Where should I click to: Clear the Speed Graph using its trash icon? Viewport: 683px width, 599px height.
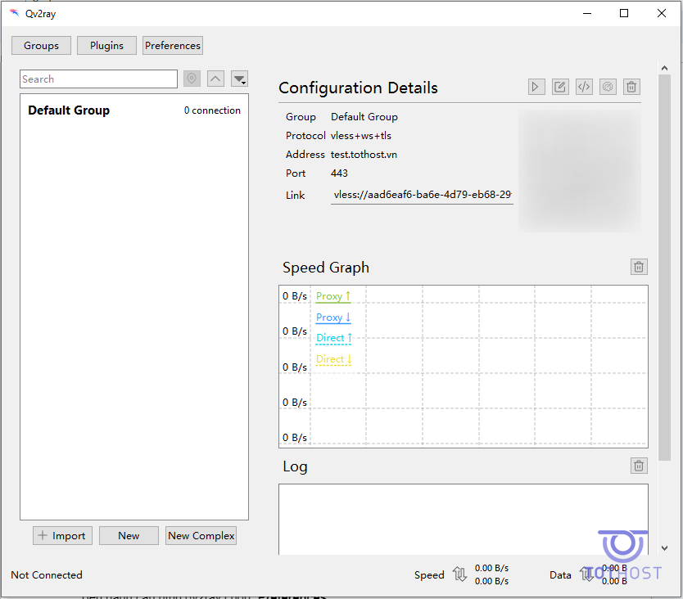[639, 267]
